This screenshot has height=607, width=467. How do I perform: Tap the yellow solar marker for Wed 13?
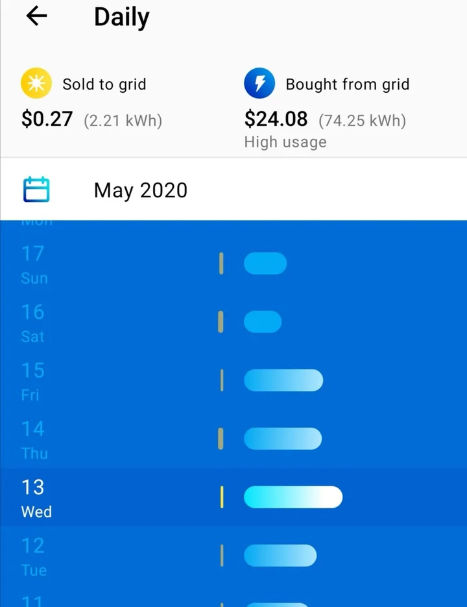click(222, 497)
